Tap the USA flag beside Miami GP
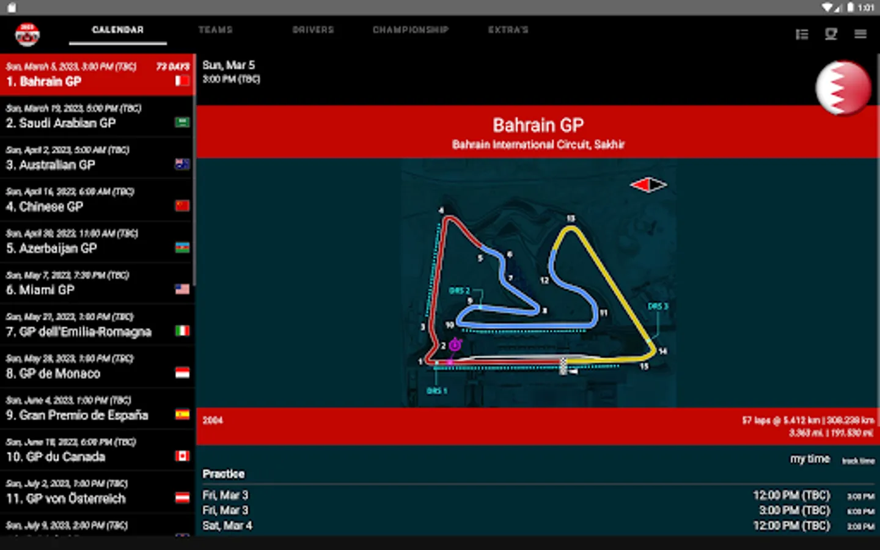This screenshot has height=550, width=880. click(182, 289)
